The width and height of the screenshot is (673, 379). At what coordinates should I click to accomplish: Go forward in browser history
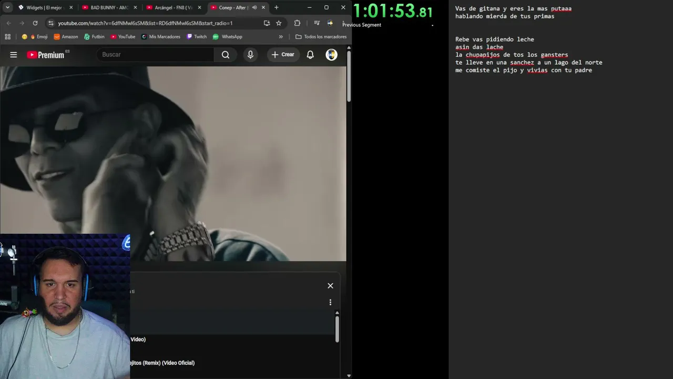[x=22, y=23]
